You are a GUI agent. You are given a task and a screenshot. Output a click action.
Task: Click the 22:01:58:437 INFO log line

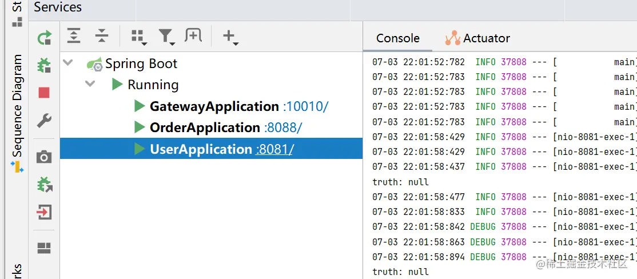[x=503, y=166]
